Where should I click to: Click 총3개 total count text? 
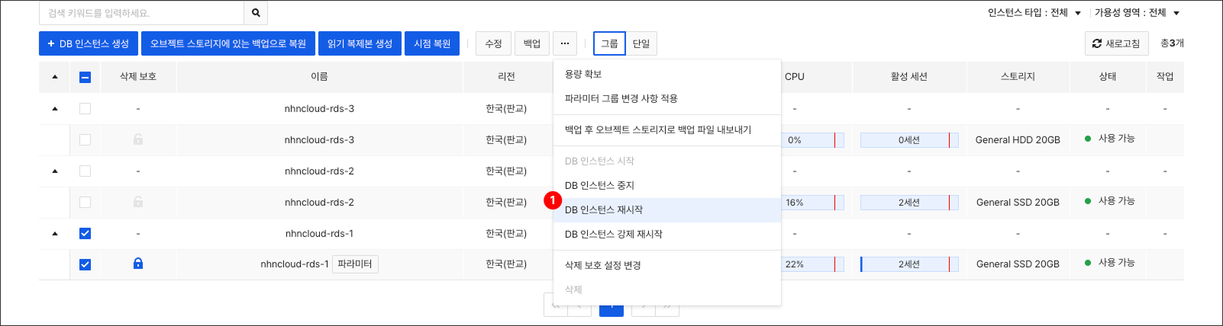tap(1172, 43)
